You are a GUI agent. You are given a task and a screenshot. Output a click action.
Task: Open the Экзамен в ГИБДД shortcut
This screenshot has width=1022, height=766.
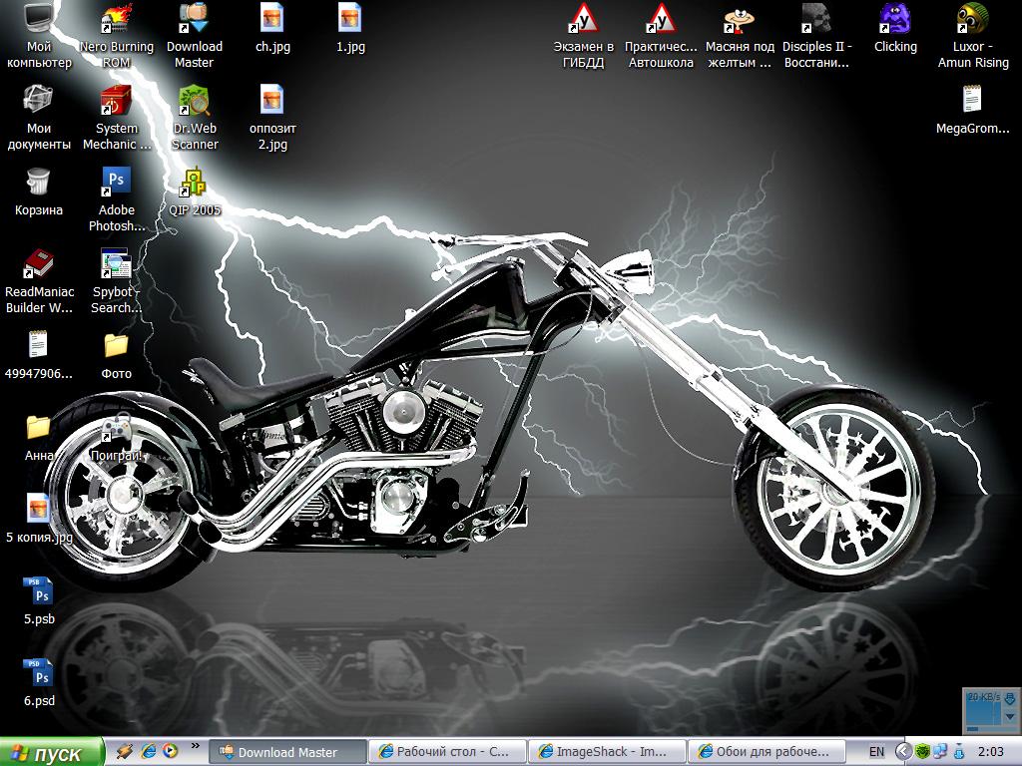(583, 20)
